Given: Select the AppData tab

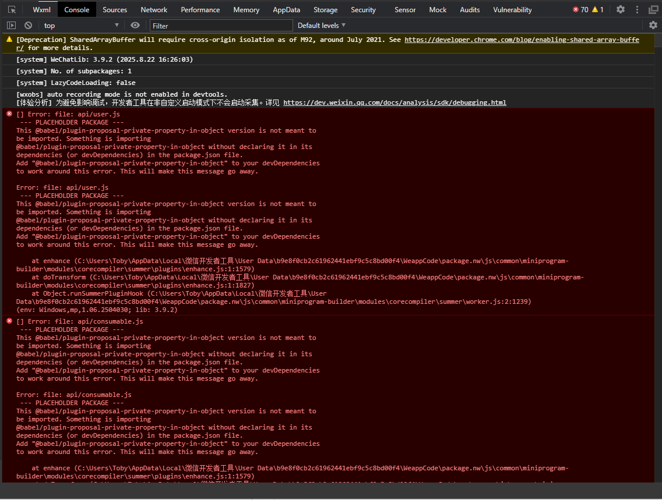Looking at the screenshot, I should 286,10.
